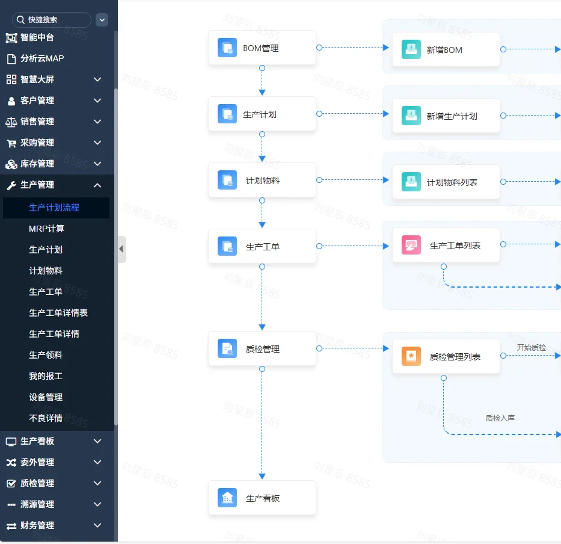Open the 计划物料列表 card
Screen dimensions: 561x544
(446, 182)
